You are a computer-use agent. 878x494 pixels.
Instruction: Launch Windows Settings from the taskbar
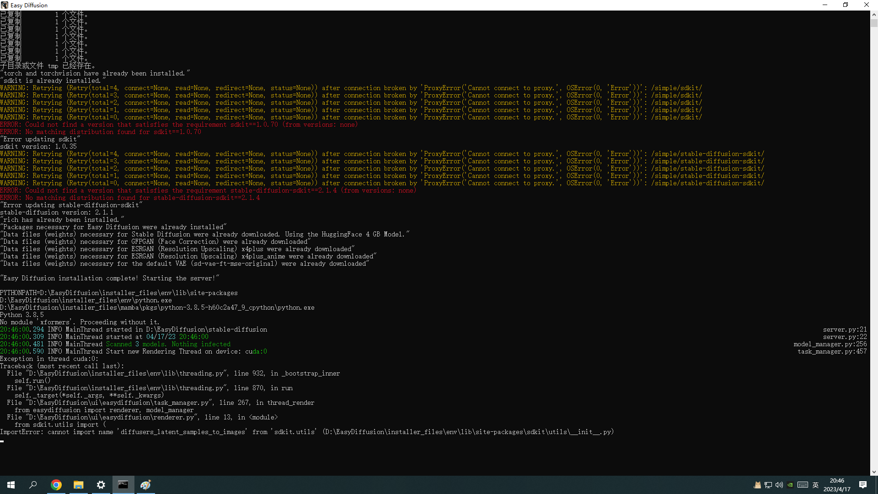(101, 485)
